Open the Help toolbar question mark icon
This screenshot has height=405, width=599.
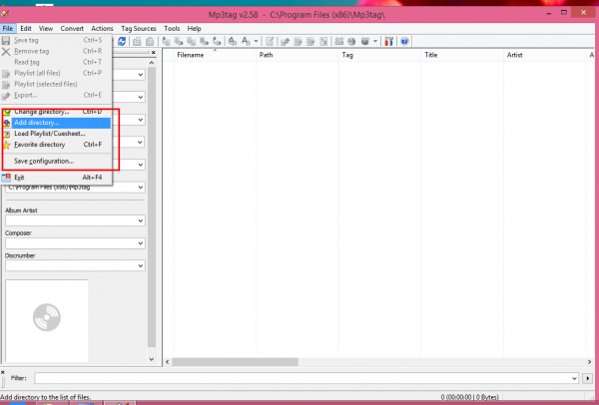(x=404, y=41)
